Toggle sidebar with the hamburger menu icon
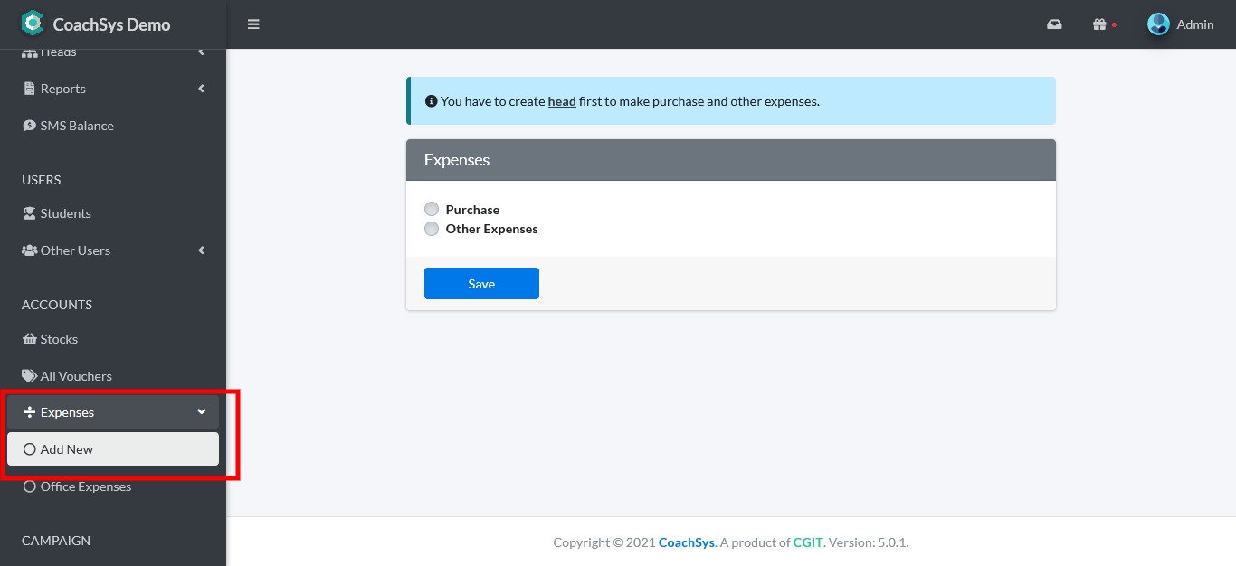 click(253, 24)
